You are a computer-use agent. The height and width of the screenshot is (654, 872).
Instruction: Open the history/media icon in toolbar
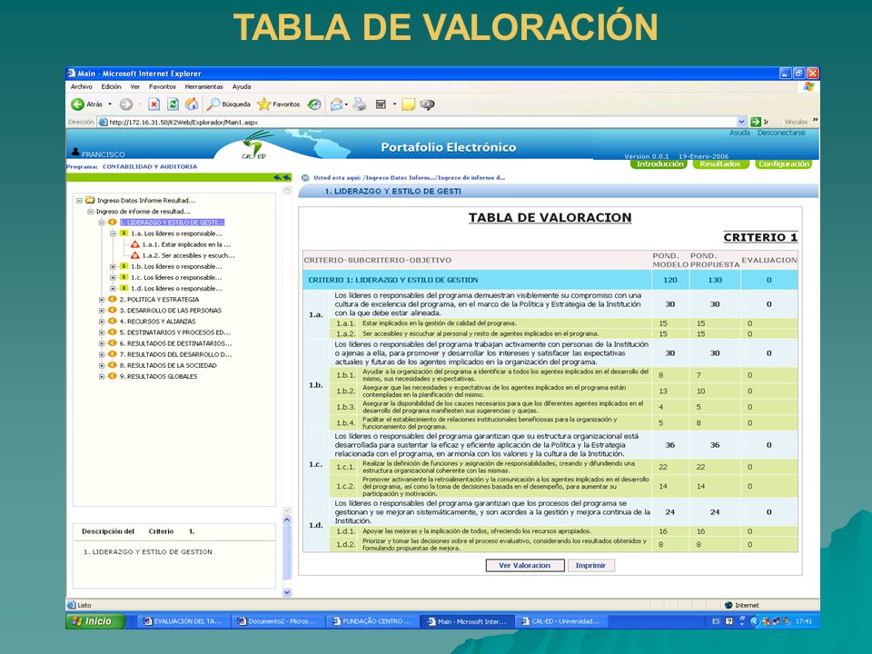click(315, 104)
